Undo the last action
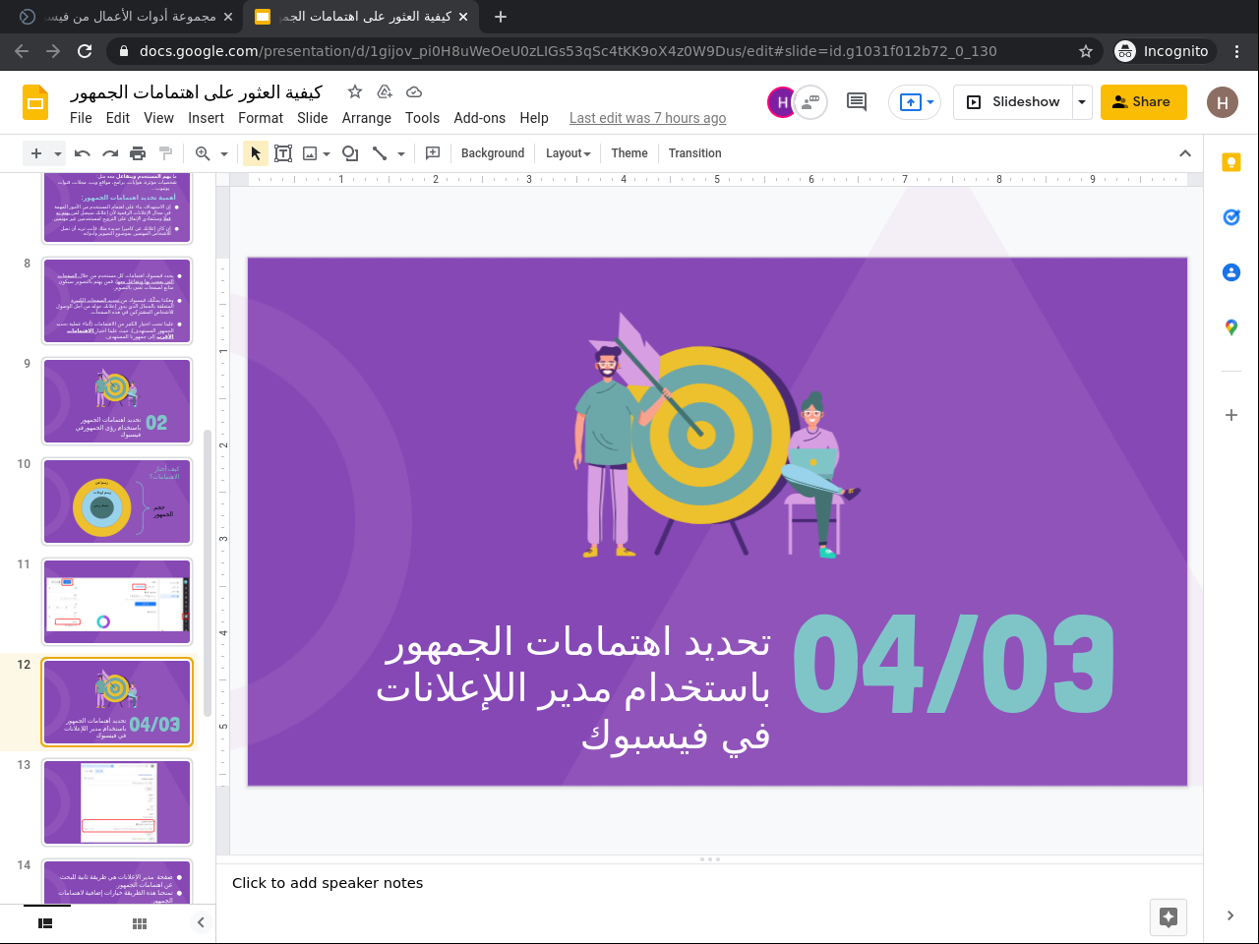Screen dimensions: 1259x944 [x=83, y=153]
